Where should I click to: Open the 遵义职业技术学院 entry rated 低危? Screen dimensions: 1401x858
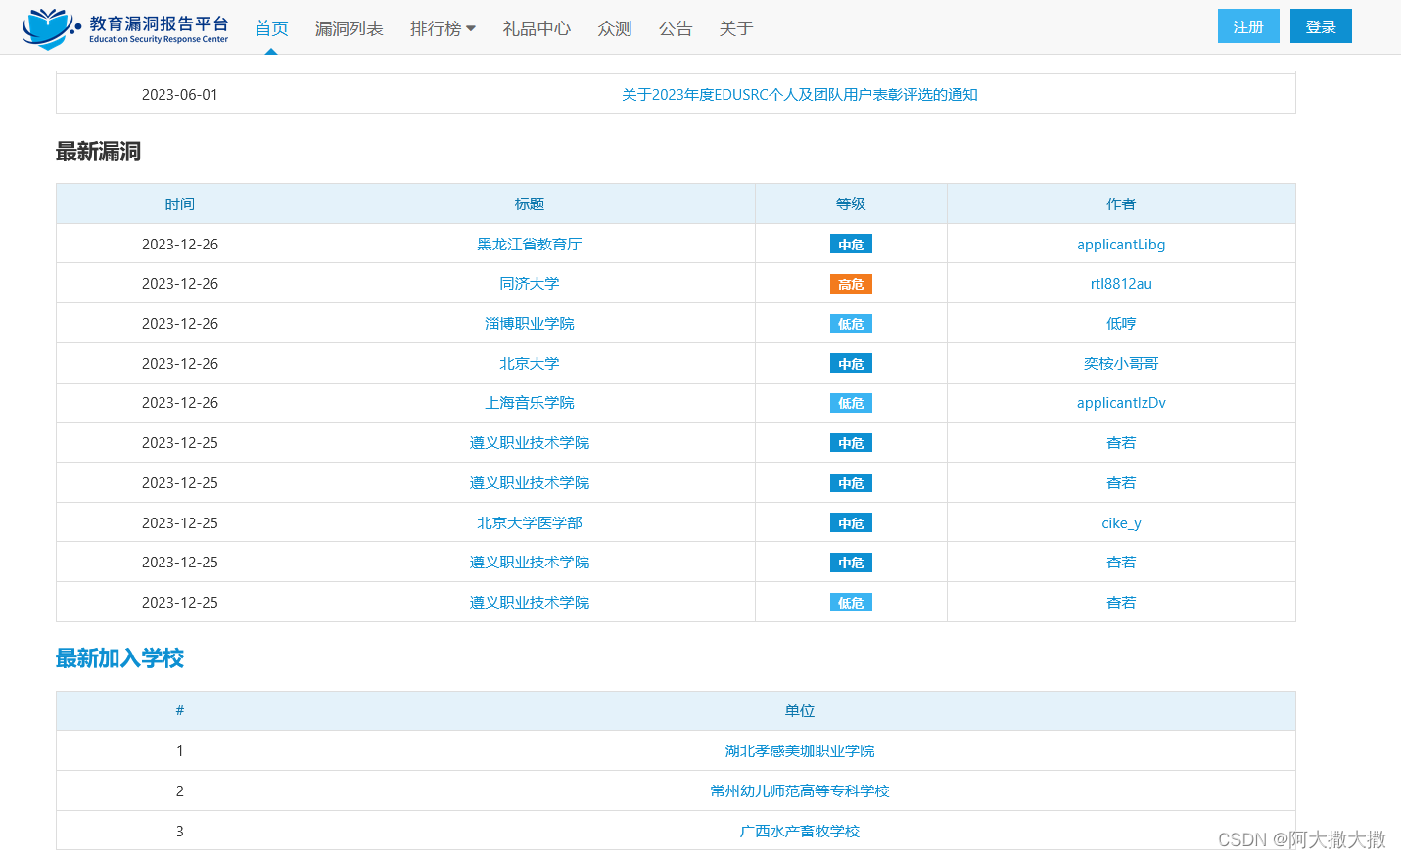point(530,603)
